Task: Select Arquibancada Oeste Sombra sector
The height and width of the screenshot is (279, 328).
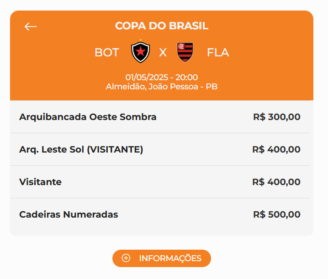Action: [88, 117]
